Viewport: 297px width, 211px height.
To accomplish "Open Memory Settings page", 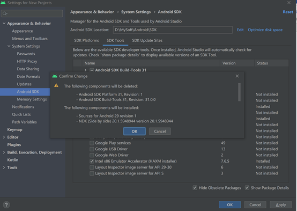I will [32, 99].
